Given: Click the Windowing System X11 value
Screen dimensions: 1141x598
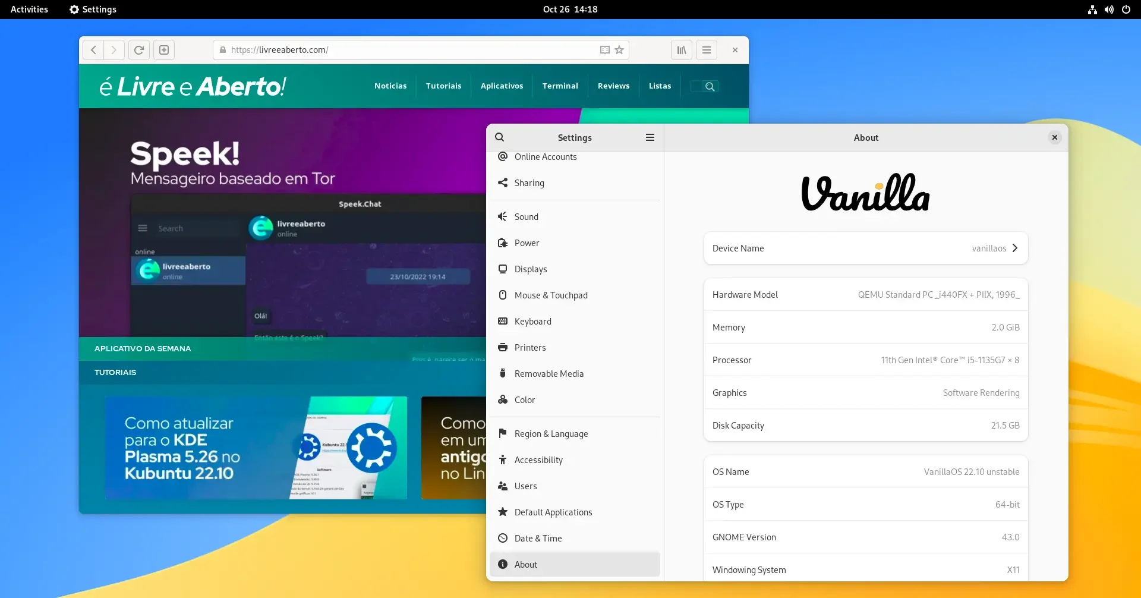Looking at the screenshot, I should coord(1013,570).
